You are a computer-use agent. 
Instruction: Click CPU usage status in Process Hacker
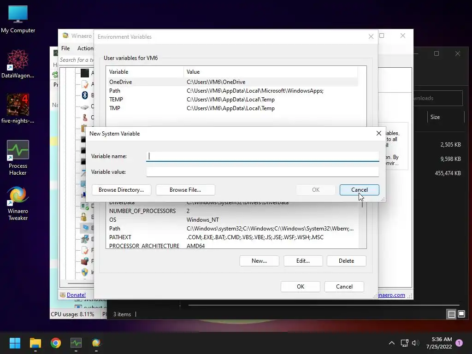pyautogui.click(x=72, y=314)
